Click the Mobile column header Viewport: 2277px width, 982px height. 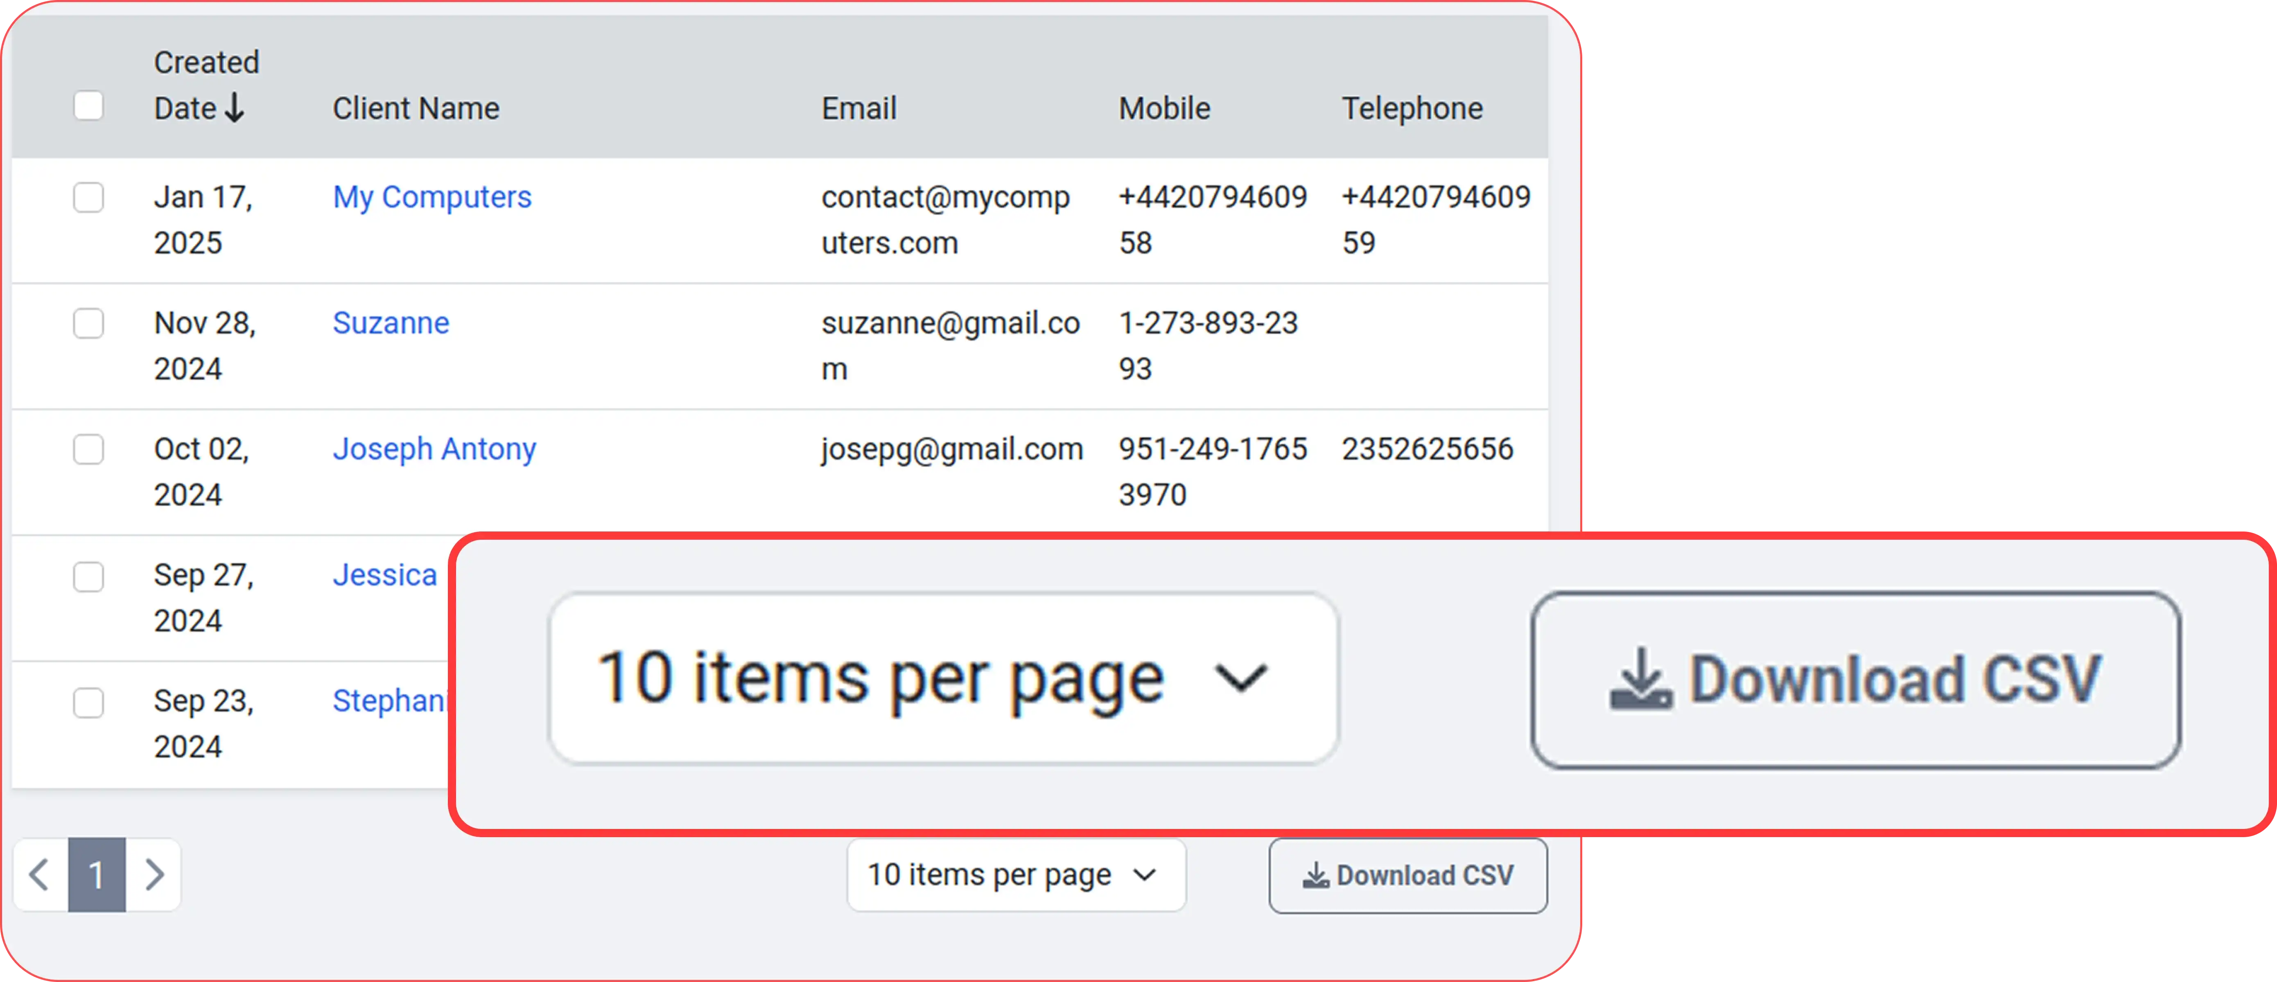pos(1164,108)
